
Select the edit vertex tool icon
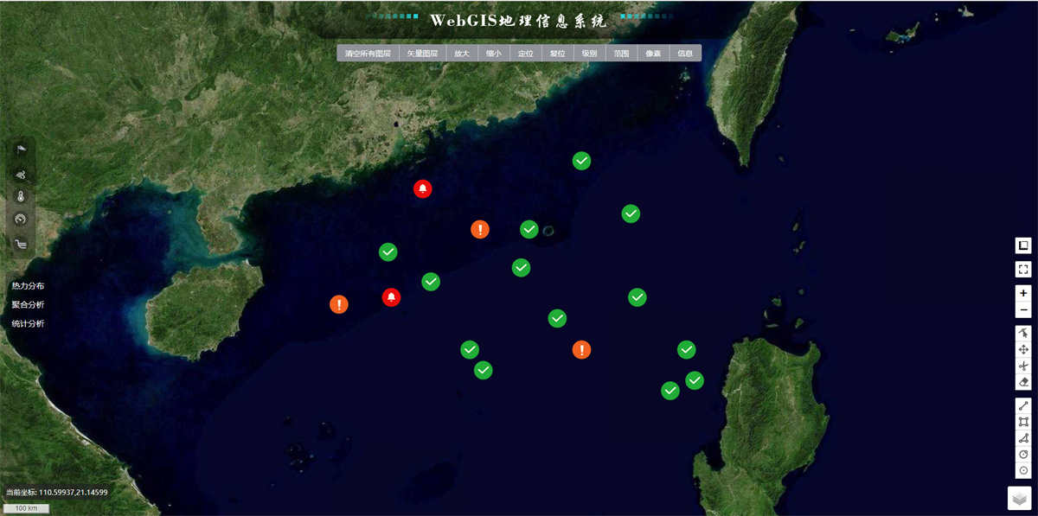tap(1023, 366)
